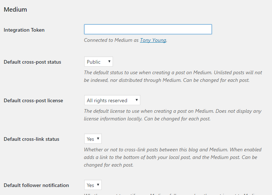Expand the All rights reserved license dropdown

coord(112,100)
